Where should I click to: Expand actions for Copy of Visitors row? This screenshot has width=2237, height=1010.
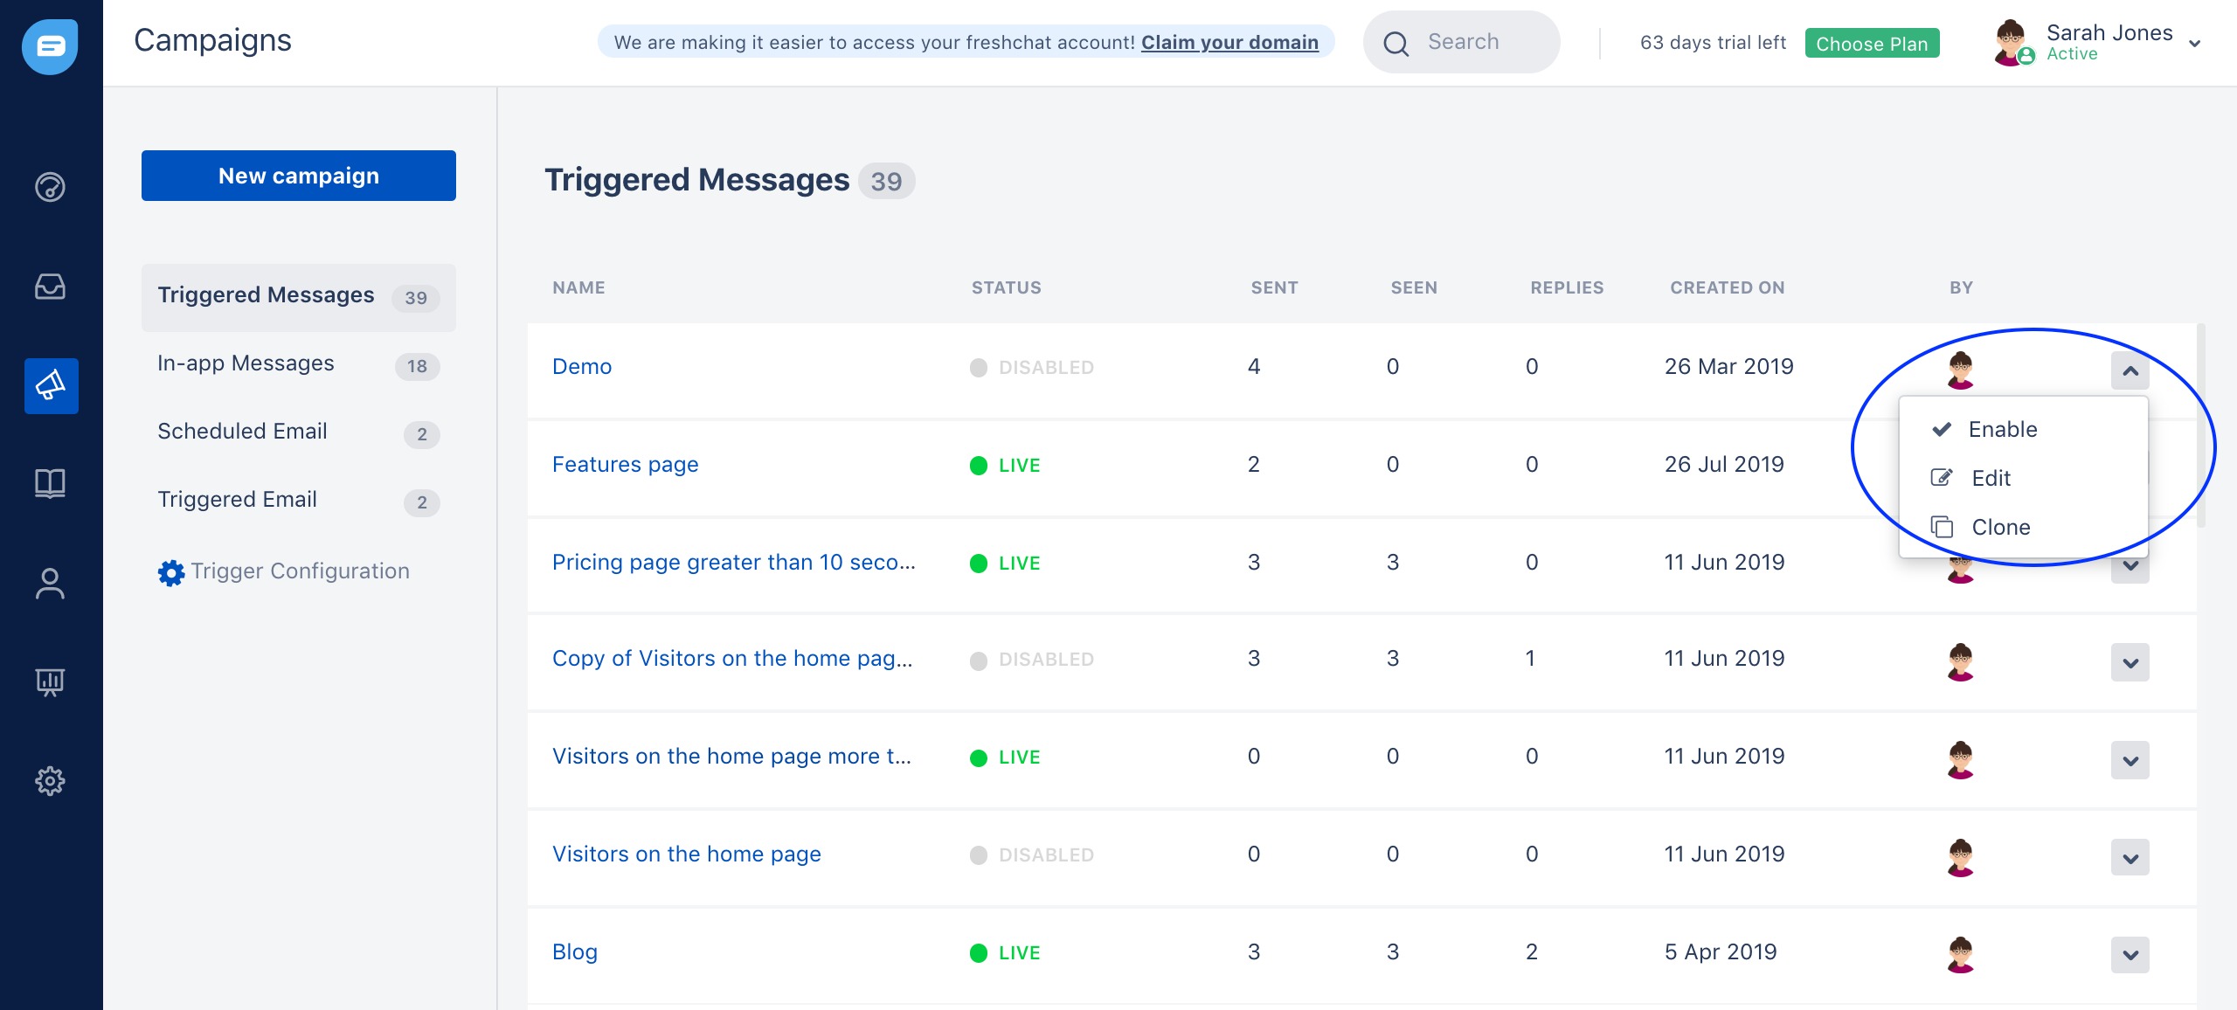2130,662
